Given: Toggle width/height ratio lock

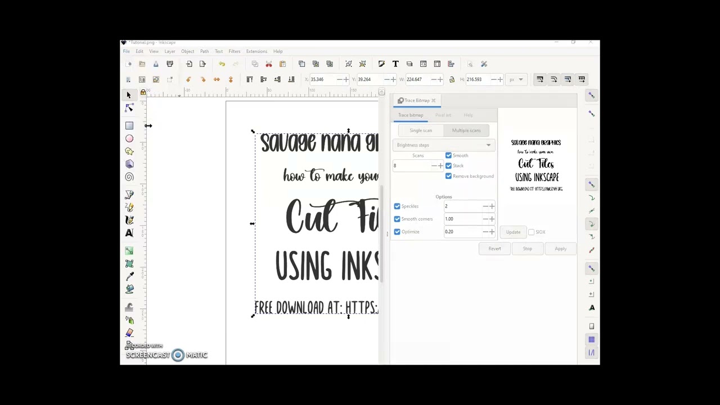Looking at the screenshot, I should (x=452, y=79).
